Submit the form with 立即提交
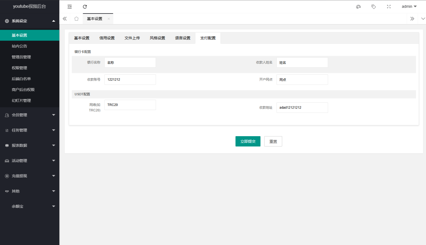The width and height of the screenshot is (426, 245). (248, 141)
